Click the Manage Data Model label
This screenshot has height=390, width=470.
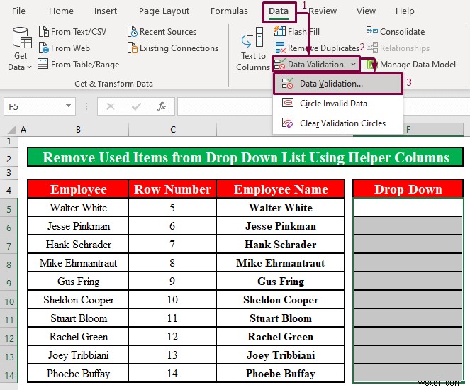[x=418, y=65]
